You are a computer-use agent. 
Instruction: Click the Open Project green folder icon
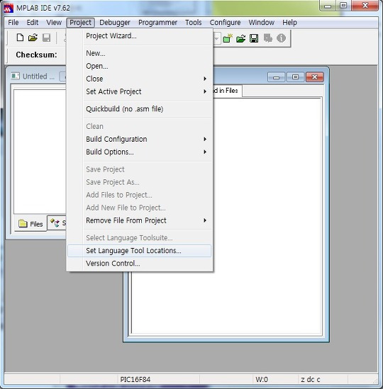pyautogui.click(x=240, y=38)
